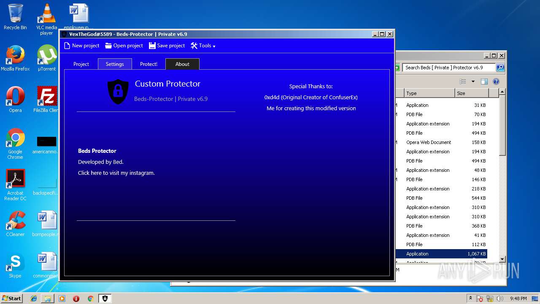This screenshot has height=304, width=540.
Task: Sort by Size column header
Action: click(472, 93)
